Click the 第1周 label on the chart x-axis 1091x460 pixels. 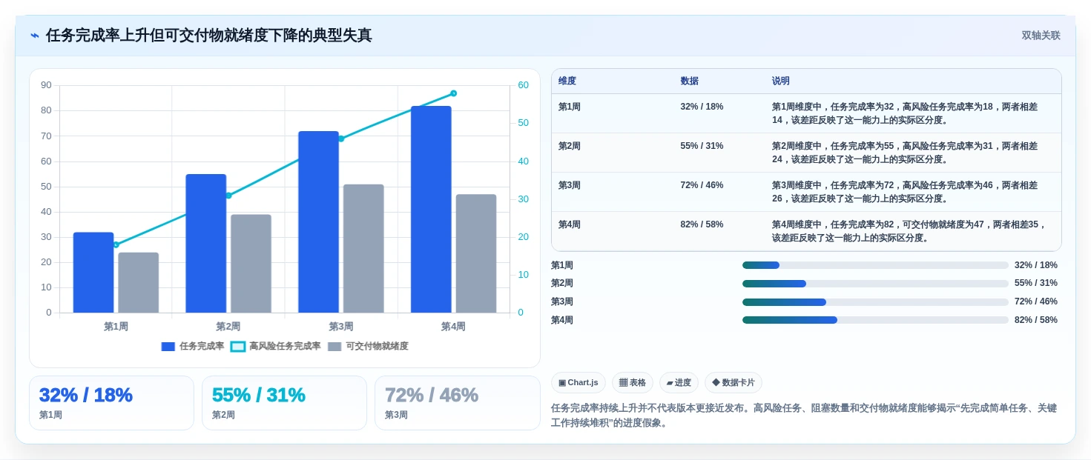pyautogui.click(x=116, y=327)
